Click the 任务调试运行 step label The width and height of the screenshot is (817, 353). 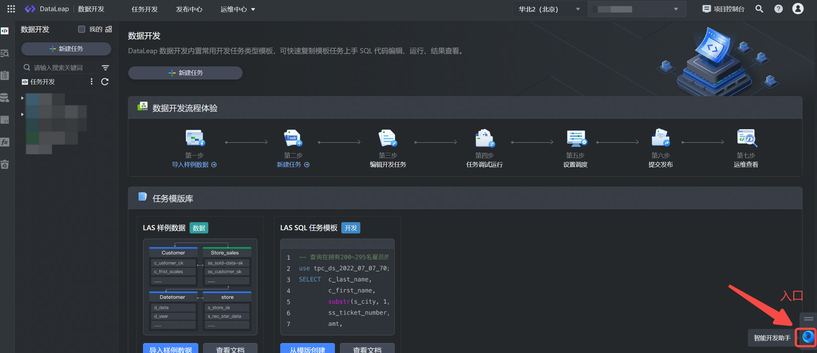coord(485,164)
